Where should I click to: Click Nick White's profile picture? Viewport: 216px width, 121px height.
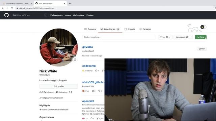pyautogui.click(x=58, y=47)
